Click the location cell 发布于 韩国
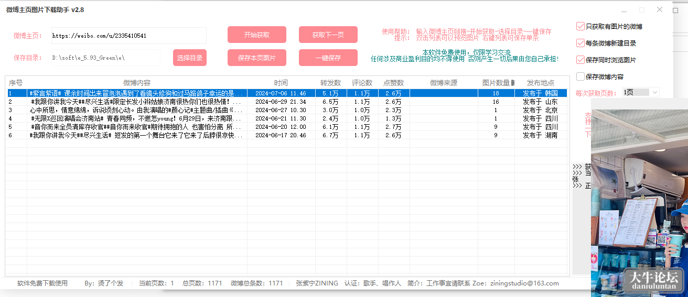This screenshot has height=297, width=688. pos(540,93)
